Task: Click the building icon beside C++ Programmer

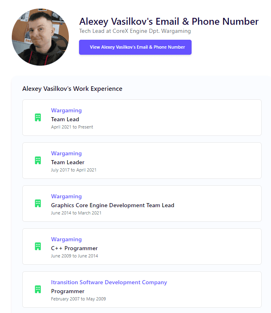Action: coord(38,247)
